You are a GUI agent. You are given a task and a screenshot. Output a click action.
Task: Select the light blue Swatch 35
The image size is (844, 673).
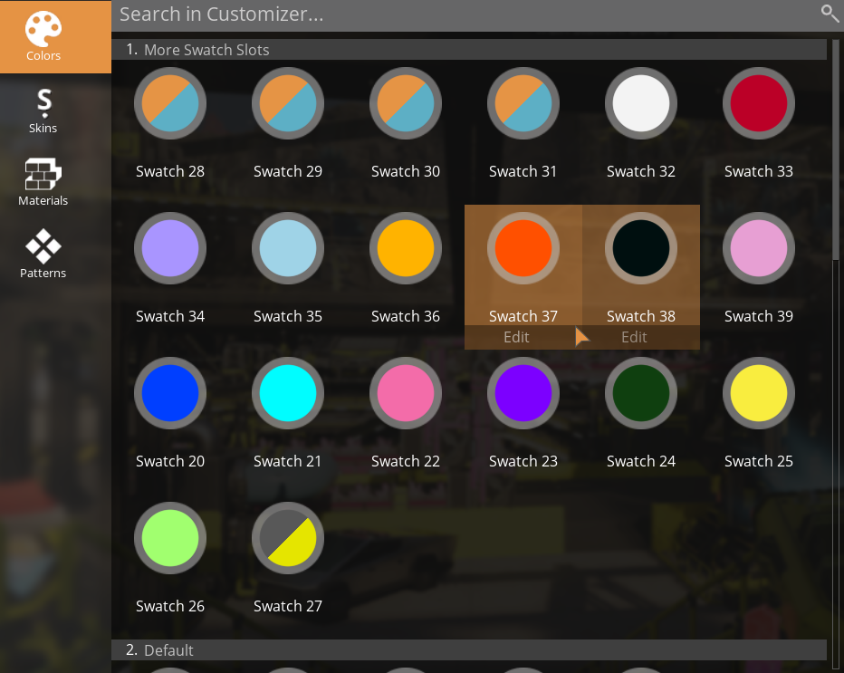coord(288,248)
